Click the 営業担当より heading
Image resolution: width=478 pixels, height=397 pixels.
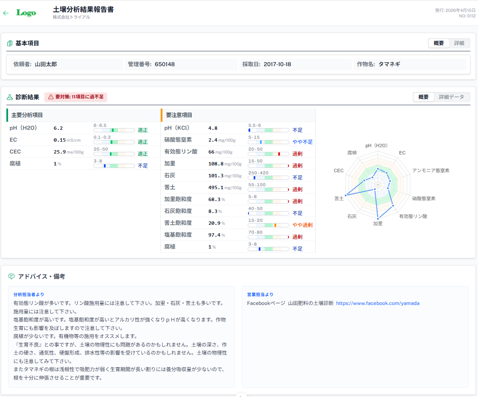point(260,294)
